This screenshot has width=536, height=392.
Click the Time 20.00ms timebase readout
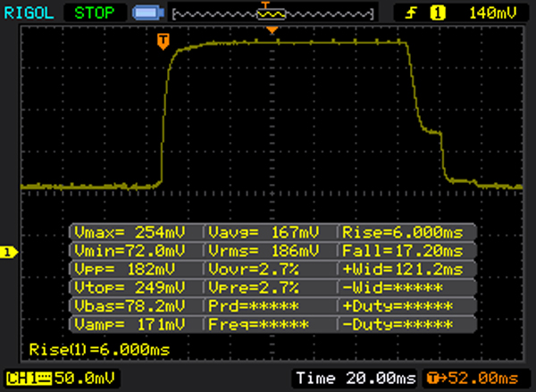356,379
